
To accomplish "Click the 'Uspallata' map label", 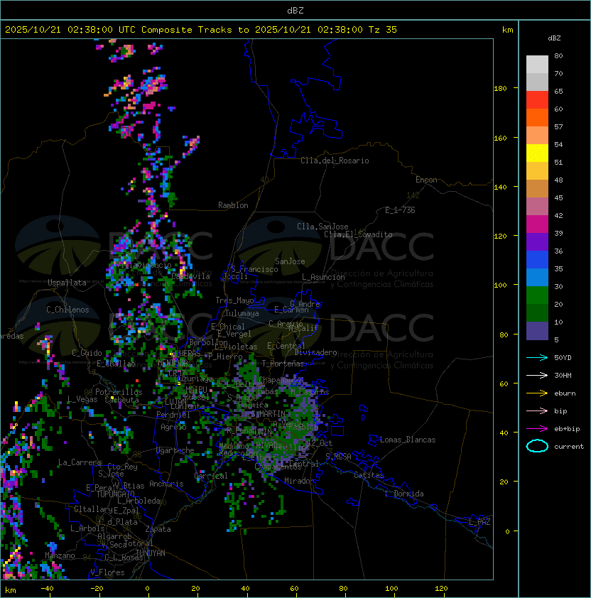I will pyautogui.click(x=67, y=283).
